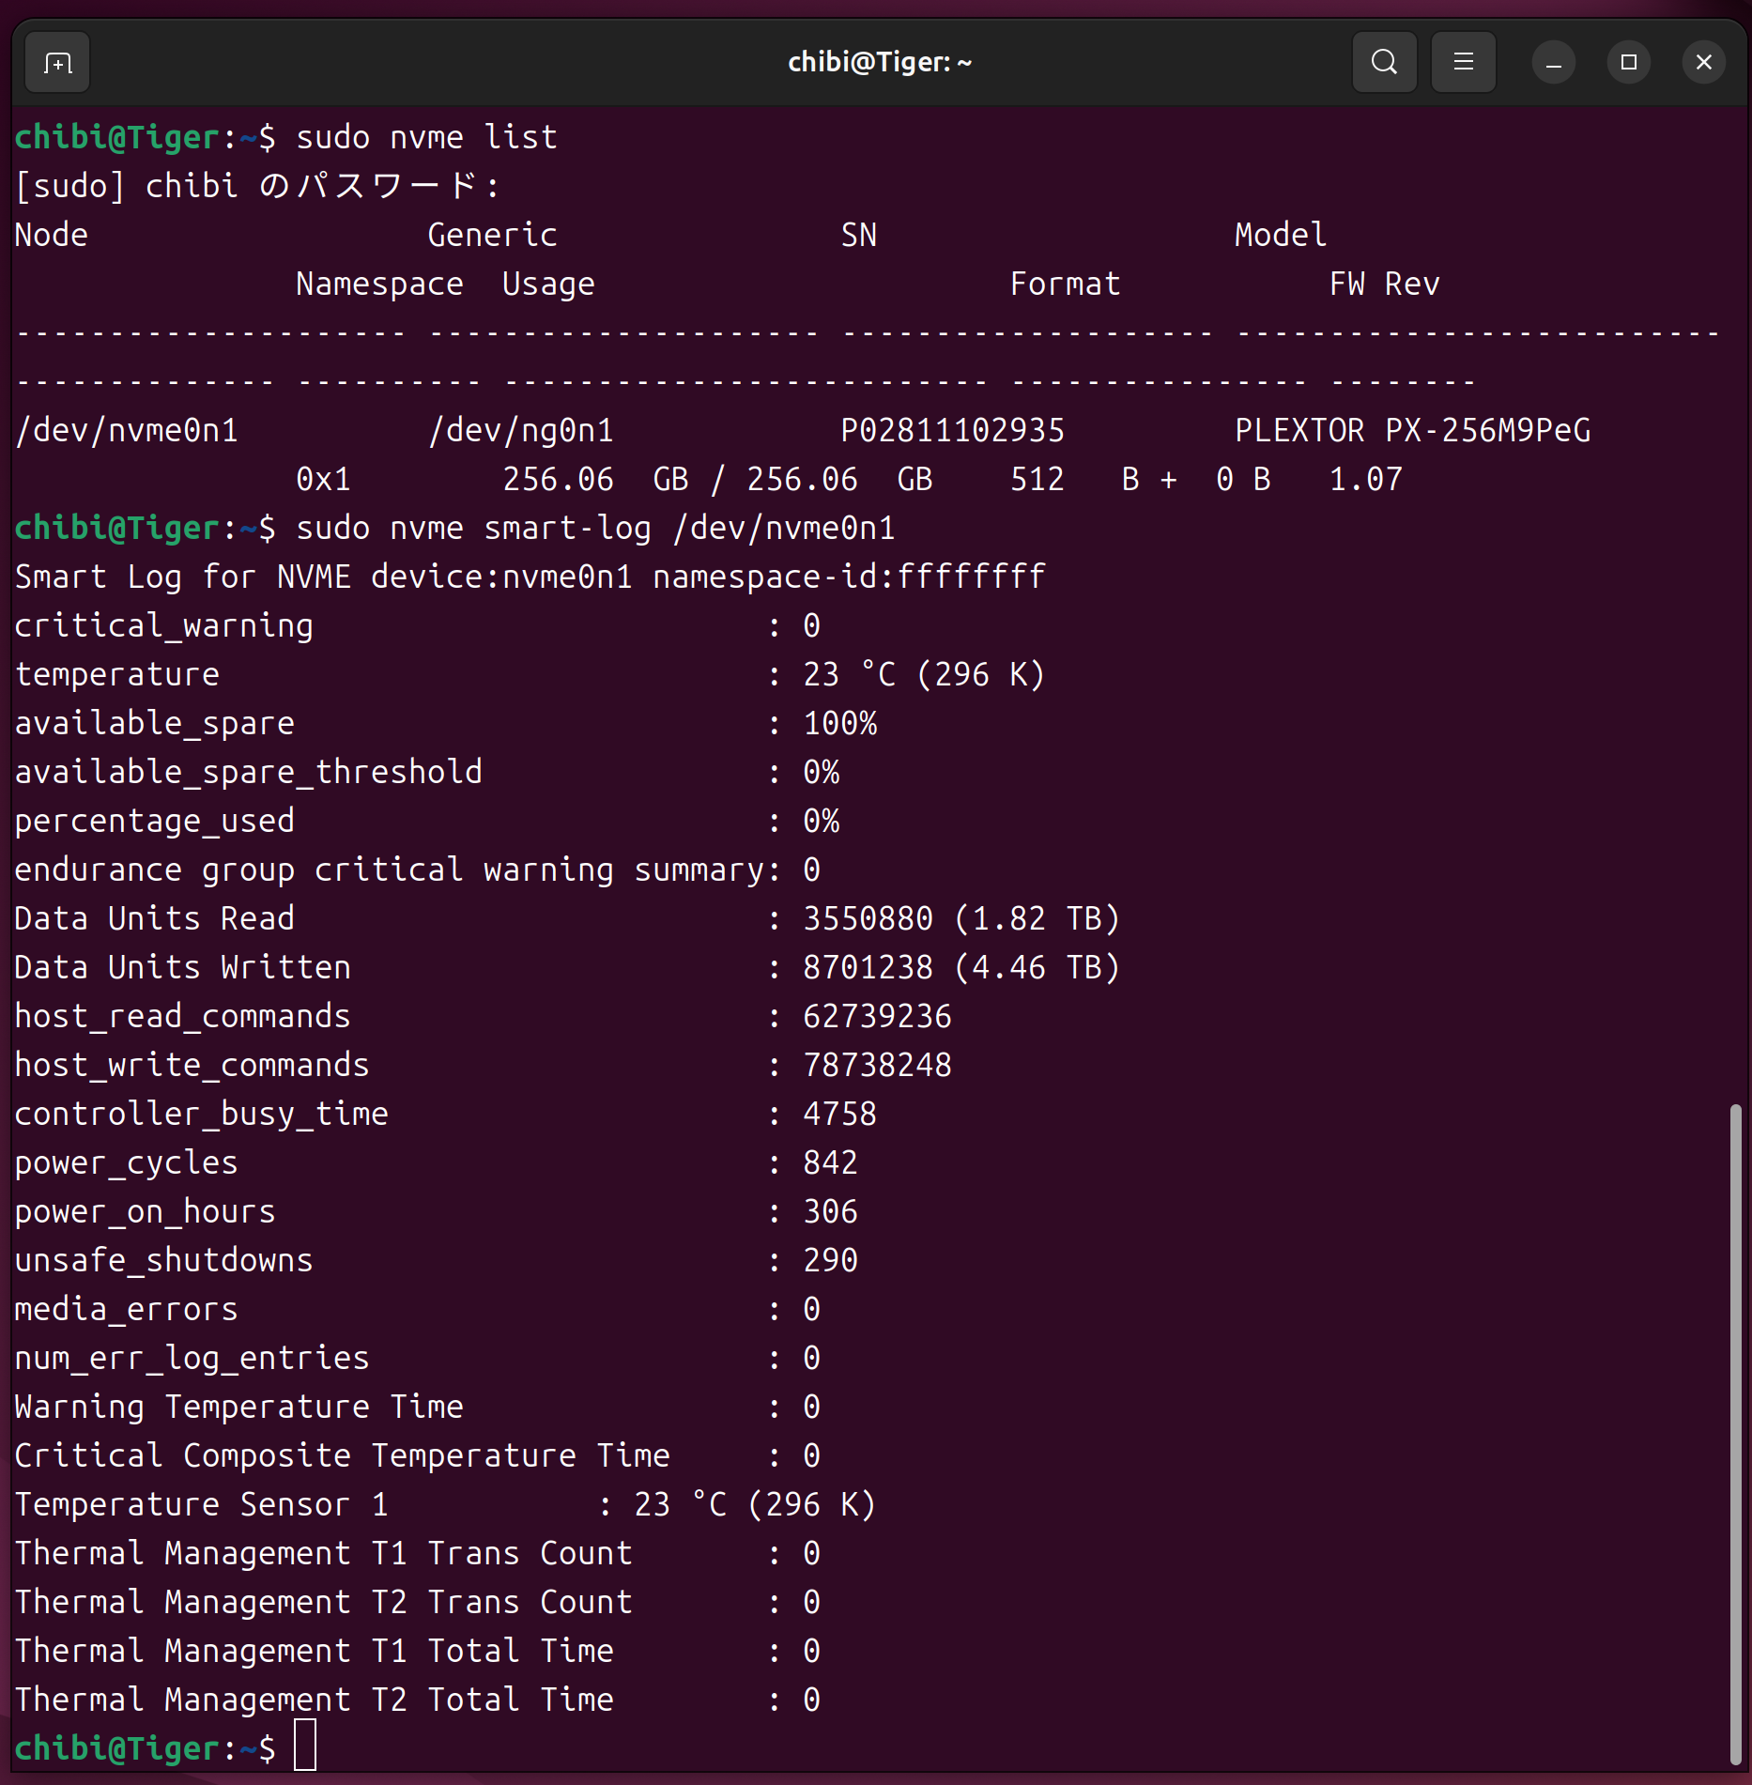
Task: Open the hamburger main menu
Action: [1463, 63]
